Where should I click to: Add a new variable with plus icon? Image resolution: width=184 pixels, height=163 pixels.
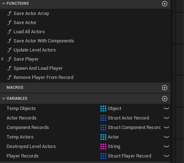(x=165, y=99)
